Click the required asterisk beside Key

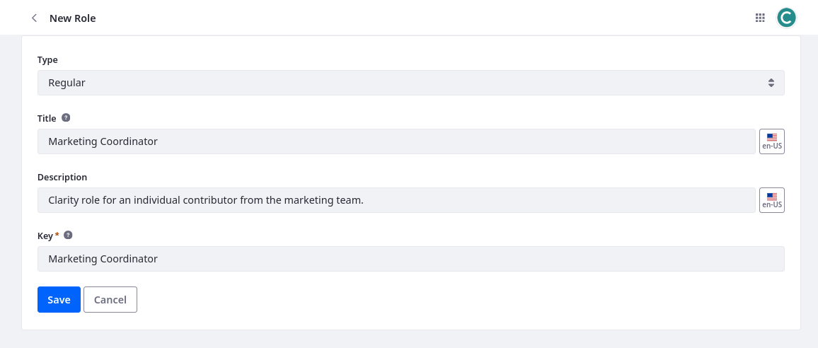(57, 235)
